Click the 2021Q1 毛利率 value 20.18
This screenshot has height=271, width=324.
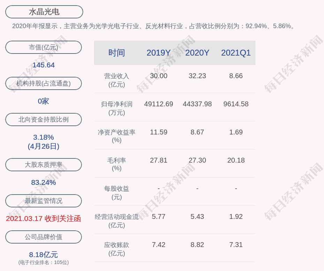tap(236, 160)
